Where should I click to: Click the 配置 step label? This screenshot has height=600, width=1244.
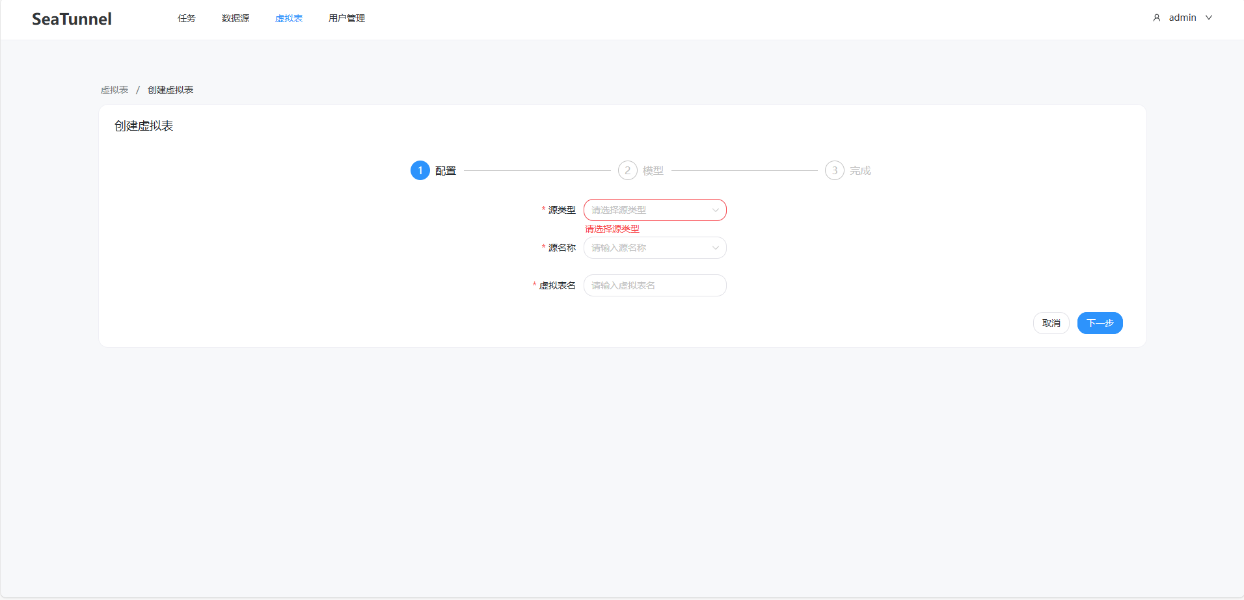coord(446,170)
